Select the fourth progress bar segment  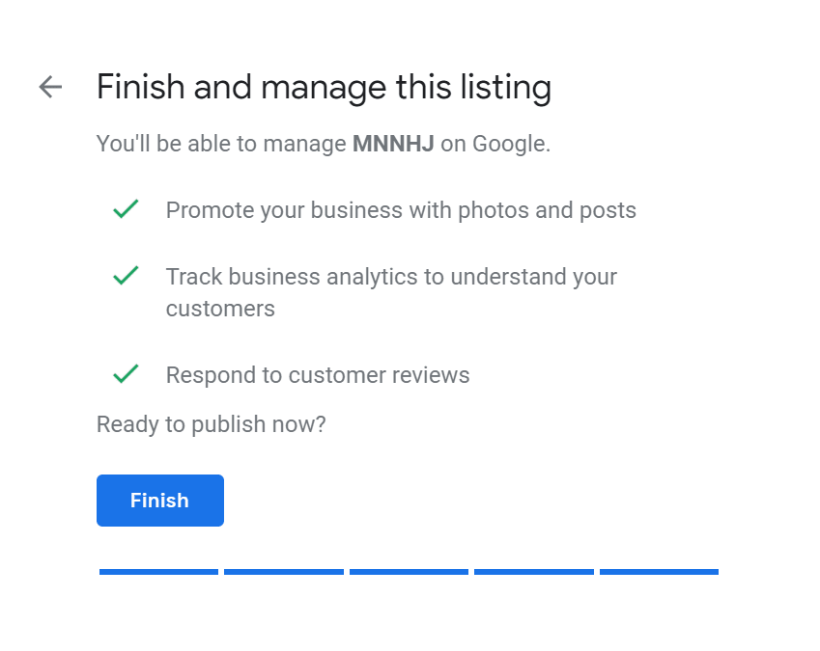[533, 572]
